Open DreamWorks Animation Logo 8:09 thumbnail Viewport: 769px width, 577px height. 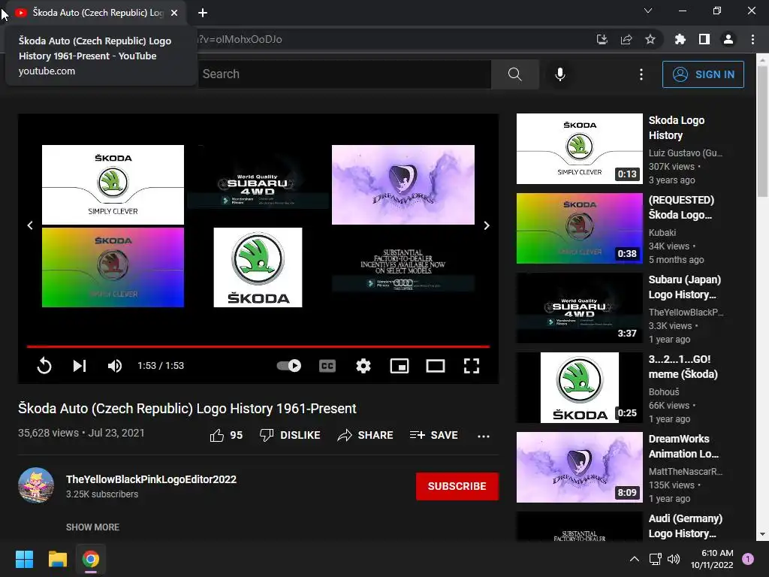click(x=579, y=467)
